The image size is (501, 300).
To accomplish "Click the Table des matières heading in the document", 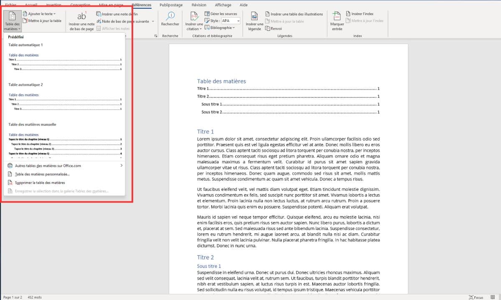I will pyautogui.click(x=221, y=81).
